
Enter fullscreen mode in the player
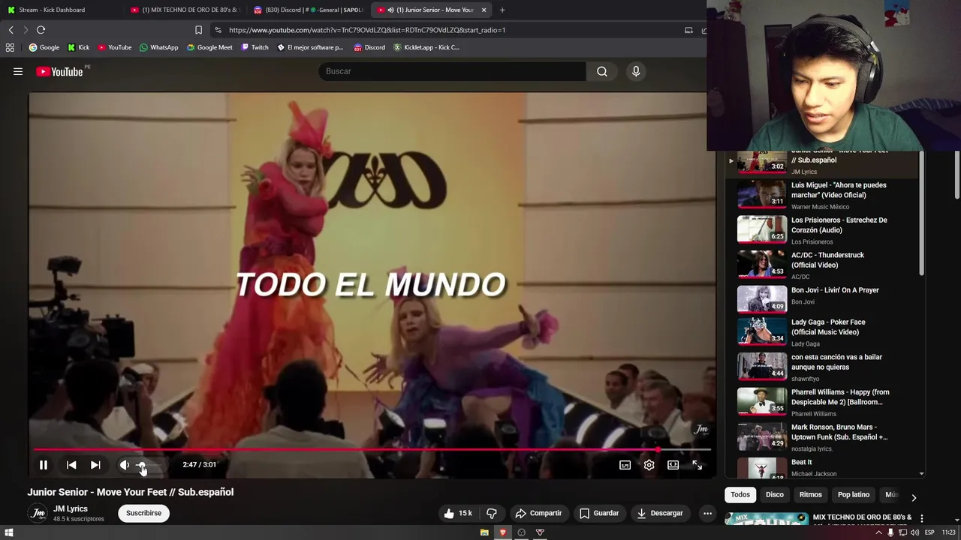697,465
